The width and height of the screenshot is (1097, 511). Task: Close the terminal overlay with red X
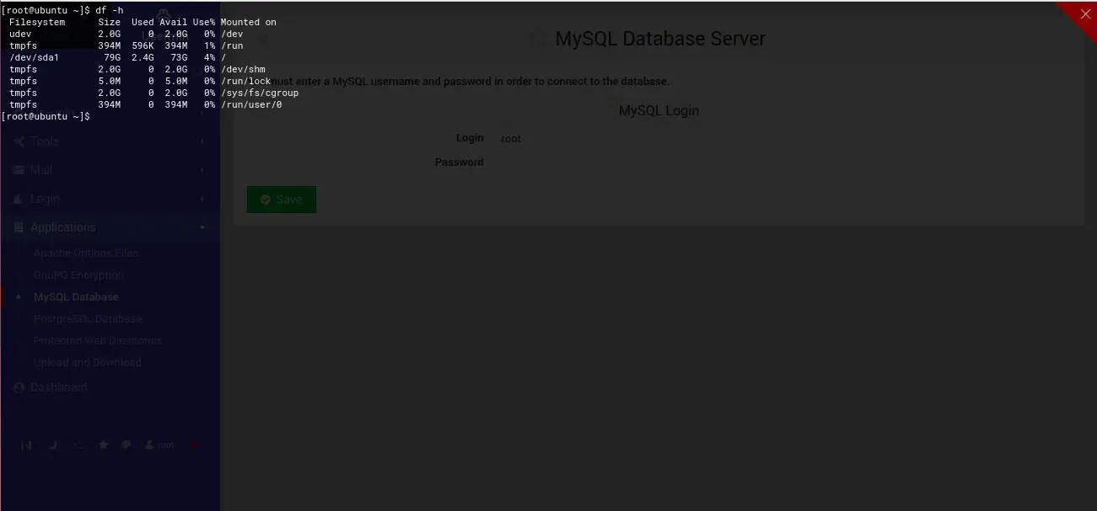[x=1085, y=13]
